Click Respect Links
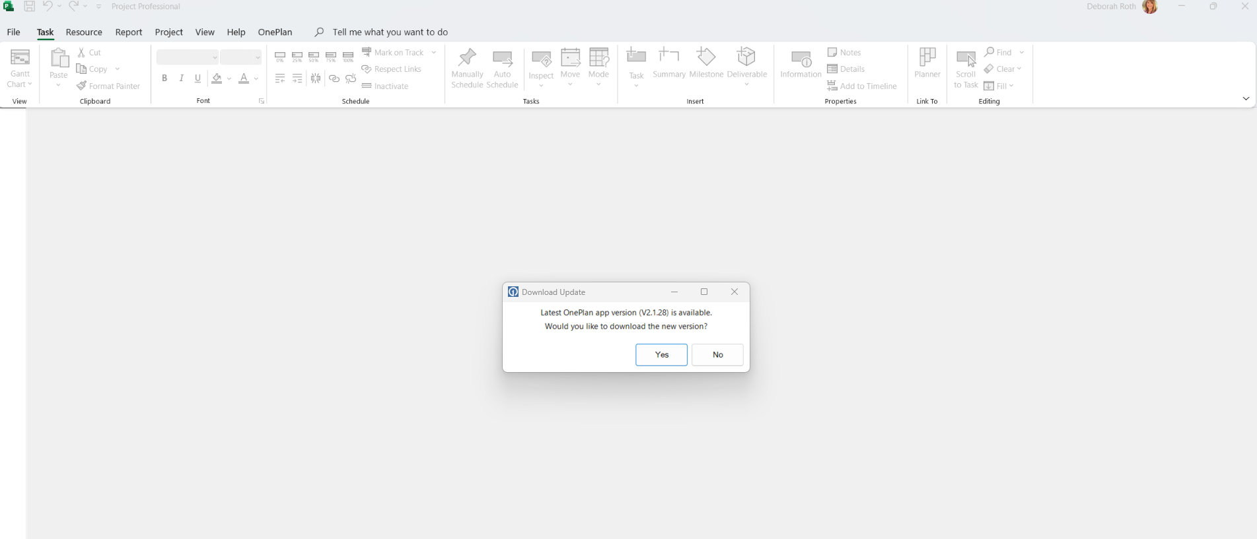1257x539 pixels. 391,69
